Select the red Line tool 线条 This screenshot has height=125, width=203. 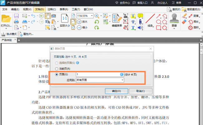tap(150, 20)
